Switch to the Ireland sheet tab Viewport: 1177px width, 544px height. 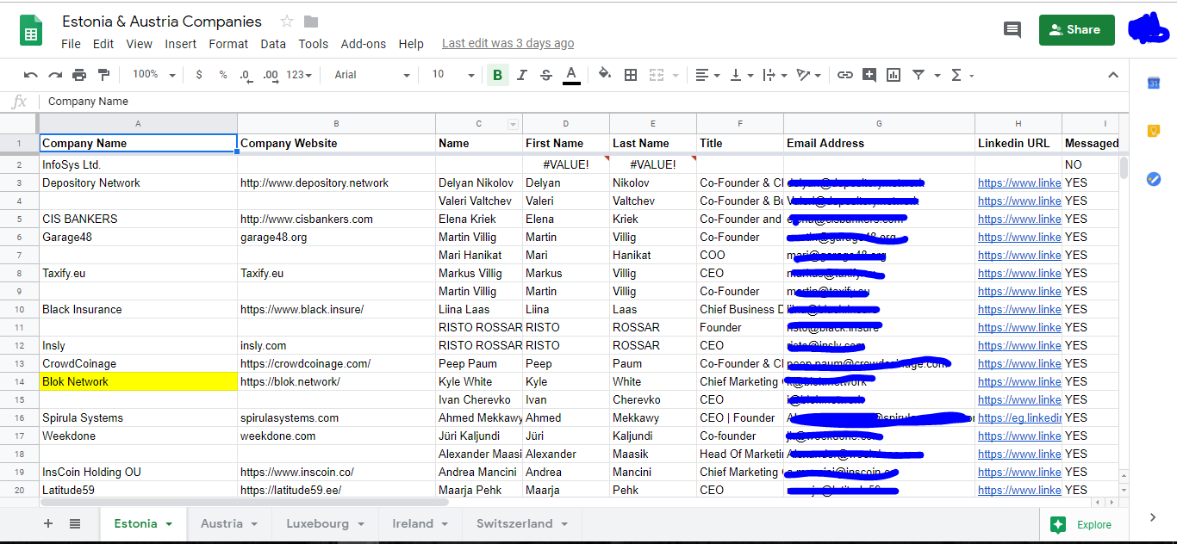(x=420, y=523)
